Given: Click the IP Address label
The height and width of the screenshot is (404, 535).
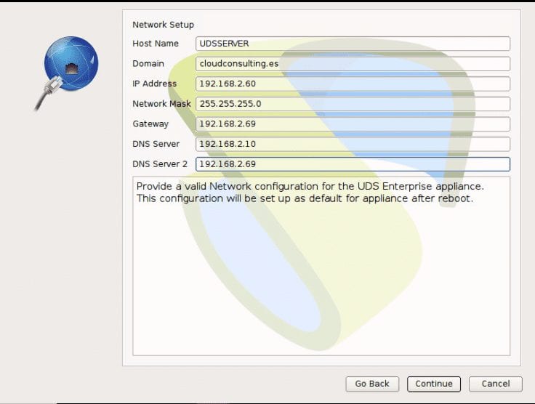Looking at the screenshot, I should click(x=154, y=84).
